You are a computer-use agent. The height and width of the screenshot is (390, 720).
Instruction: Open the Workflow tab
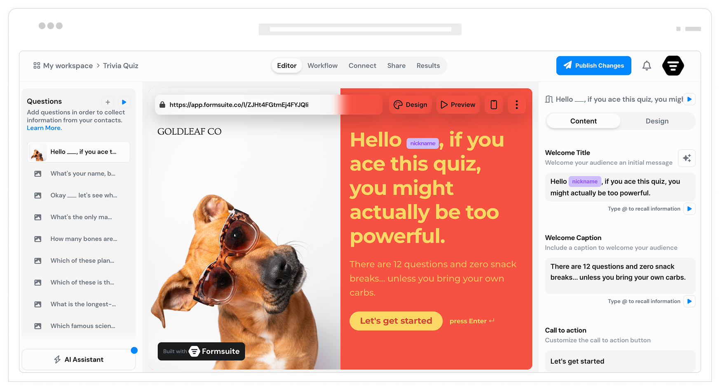pos(322,65)
